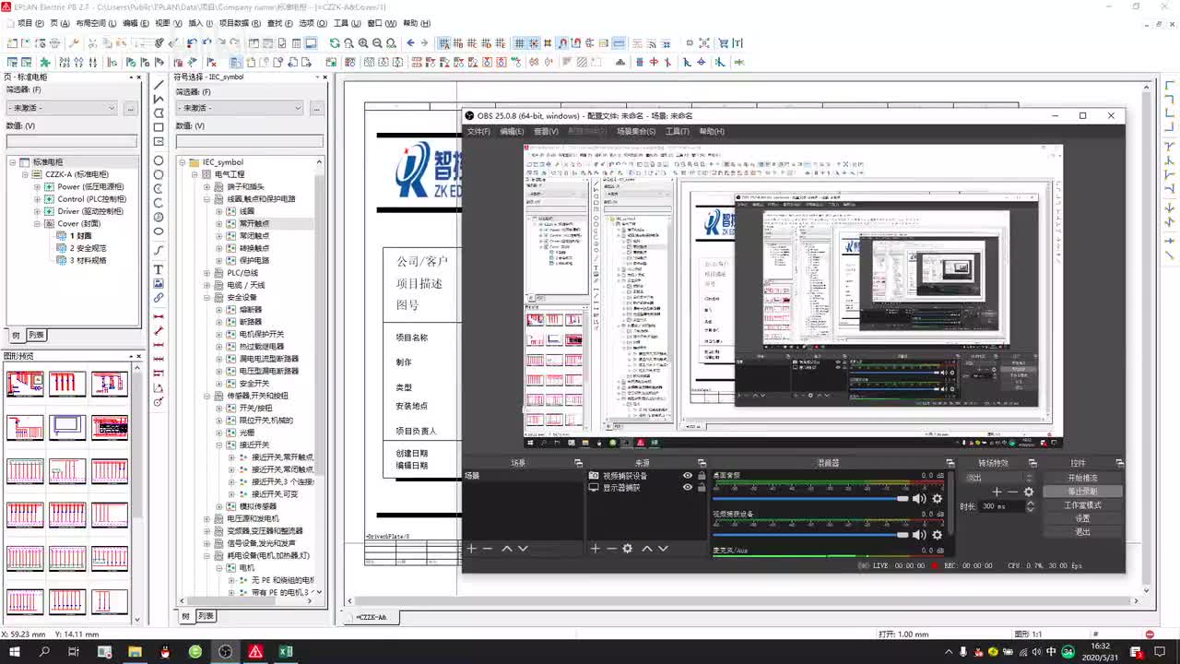Add a source with the plus icon
This screenshot has height=664, width=1180.
(595, 549)
